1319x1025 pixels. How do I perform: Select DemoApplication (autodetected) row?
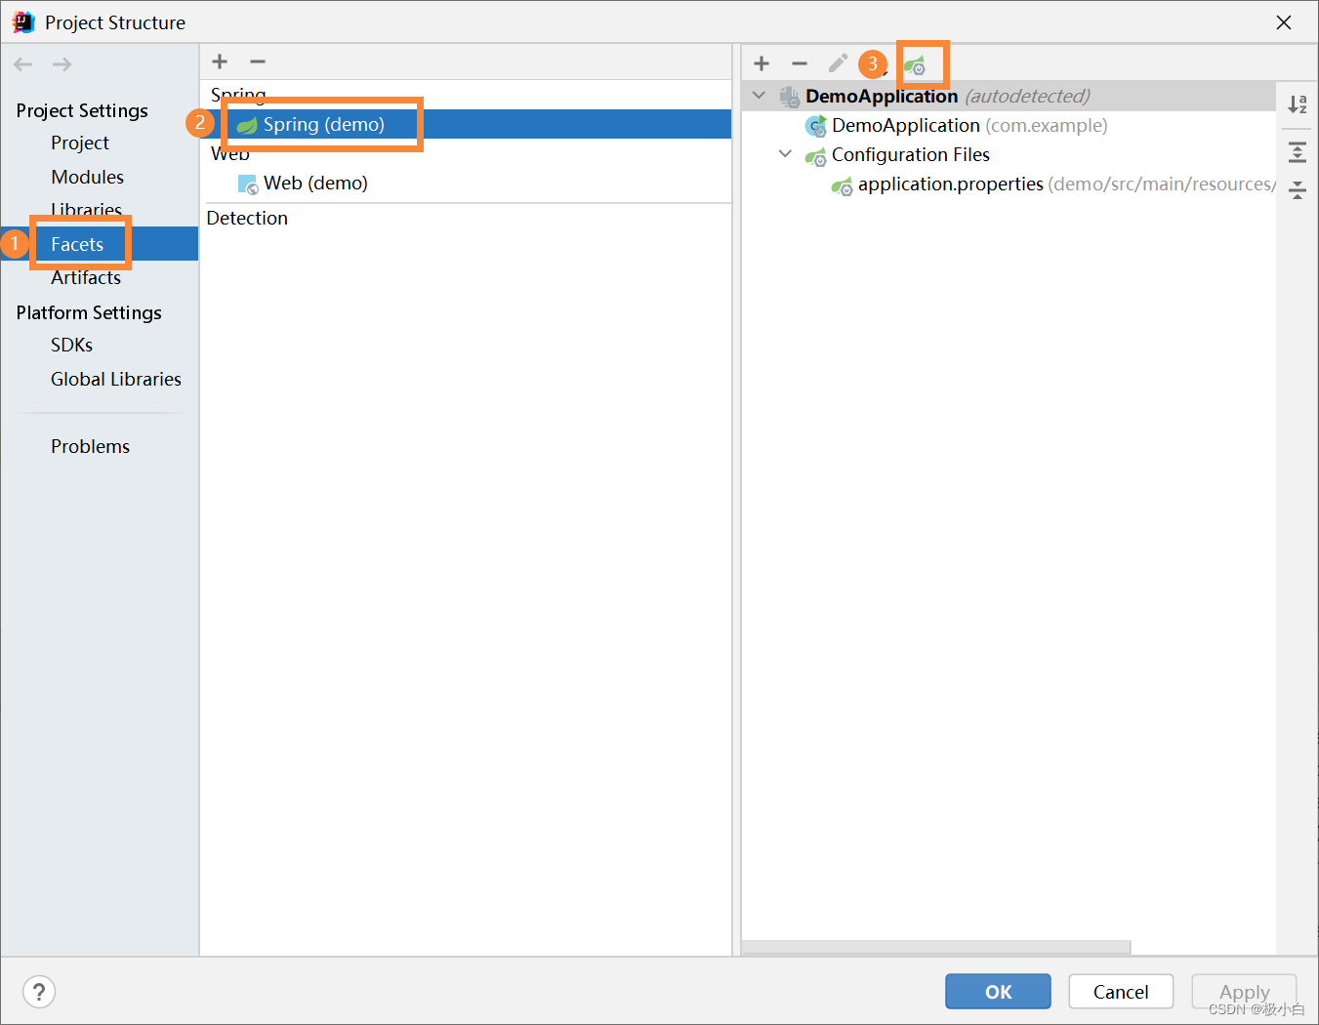point(1009,96)
